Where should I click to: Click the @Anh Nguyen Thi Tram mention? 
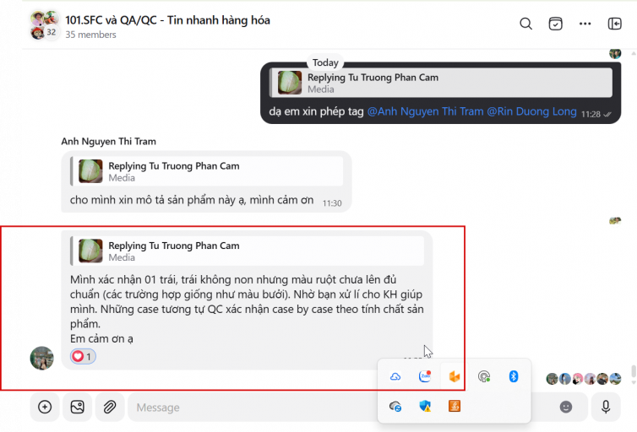click(x=425, y=111)
